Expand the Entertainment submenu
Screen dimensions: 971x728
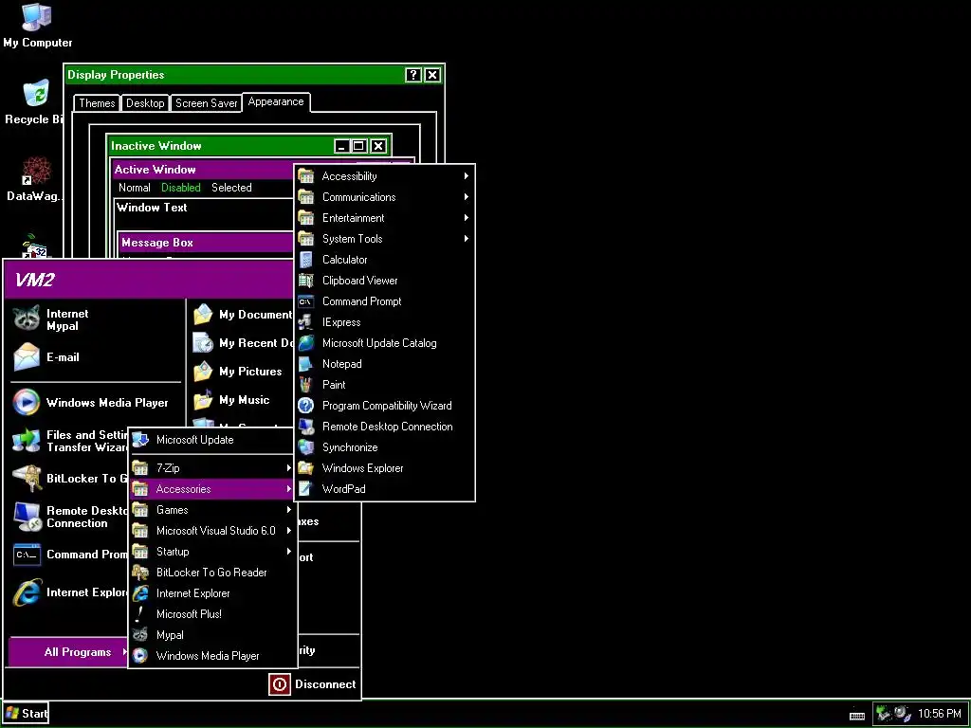pos(384,218)
